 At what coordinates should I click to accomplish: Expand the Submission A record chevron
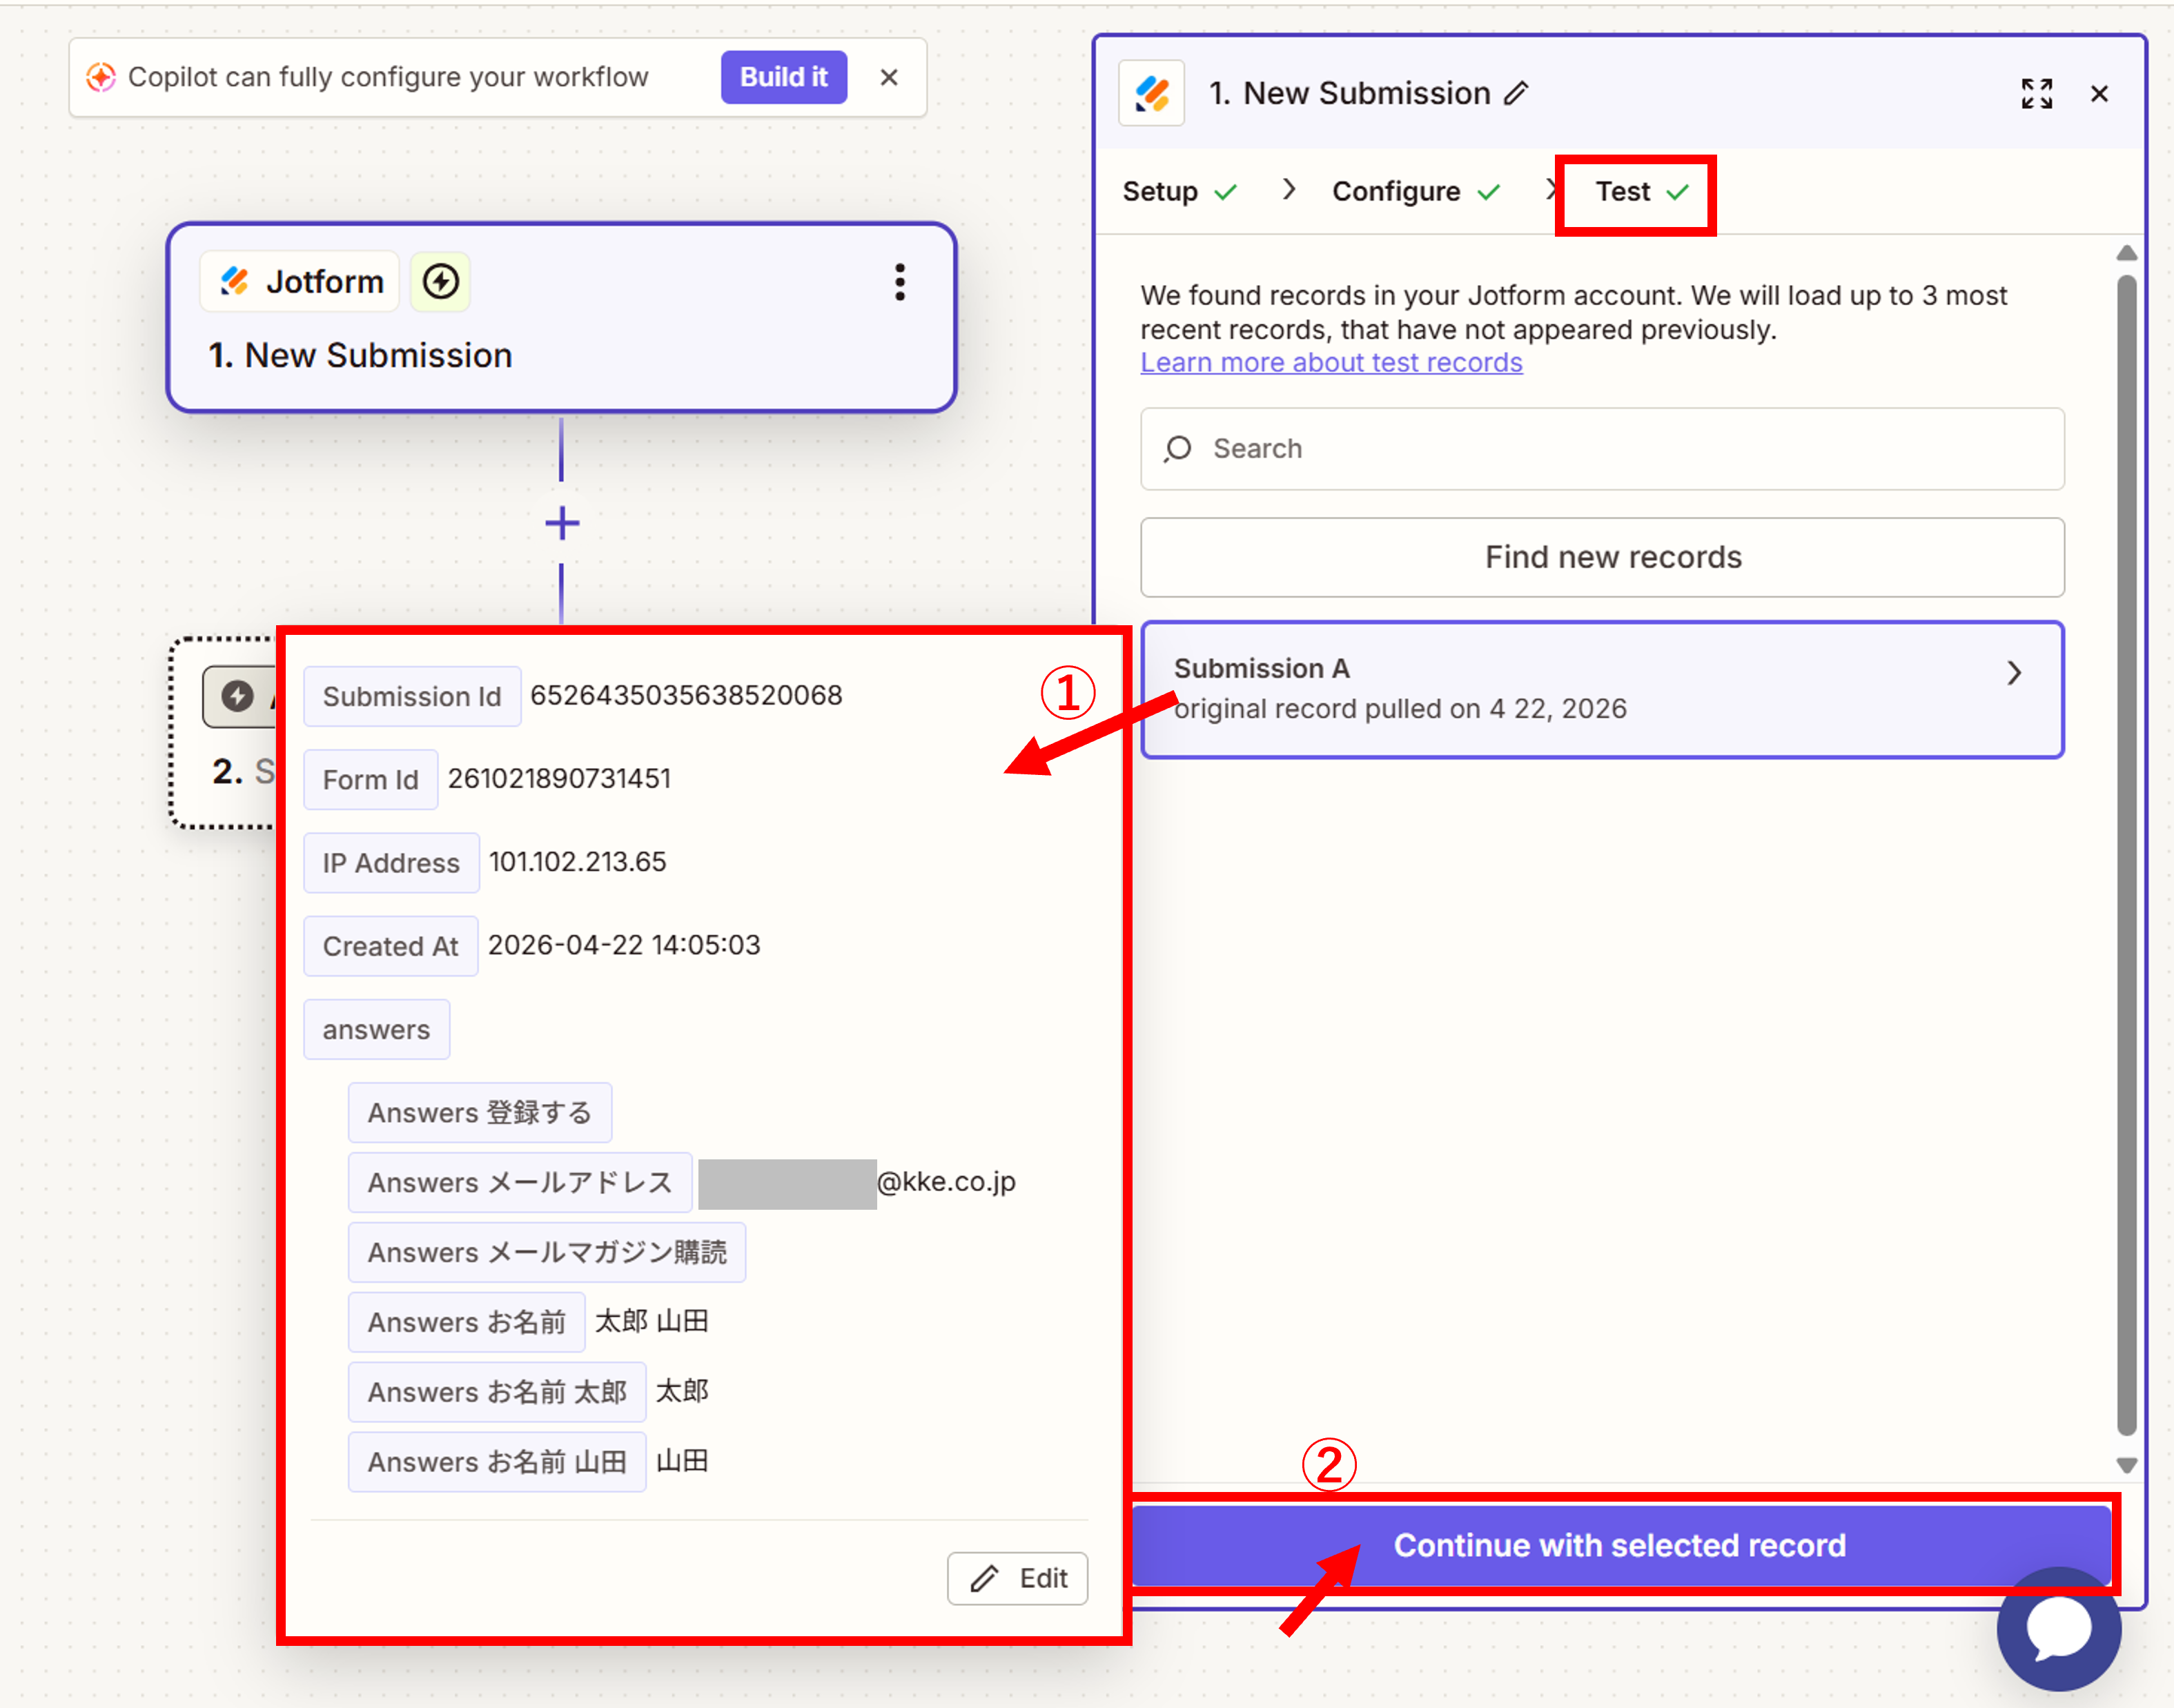pos(2014,674)
